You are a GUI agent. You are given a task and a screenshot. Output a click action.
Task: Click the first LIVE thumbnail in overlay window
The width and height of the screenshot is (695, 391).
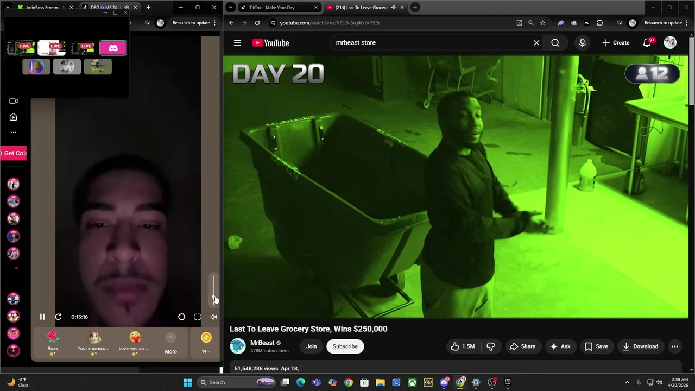21,48
